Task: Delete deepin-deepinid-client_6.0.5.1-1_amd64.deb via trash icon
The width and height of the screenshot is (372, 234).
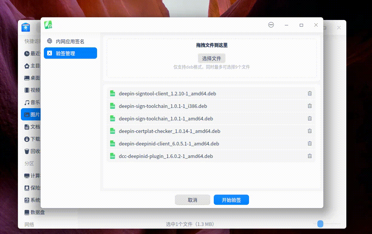Action: [310, 144]
